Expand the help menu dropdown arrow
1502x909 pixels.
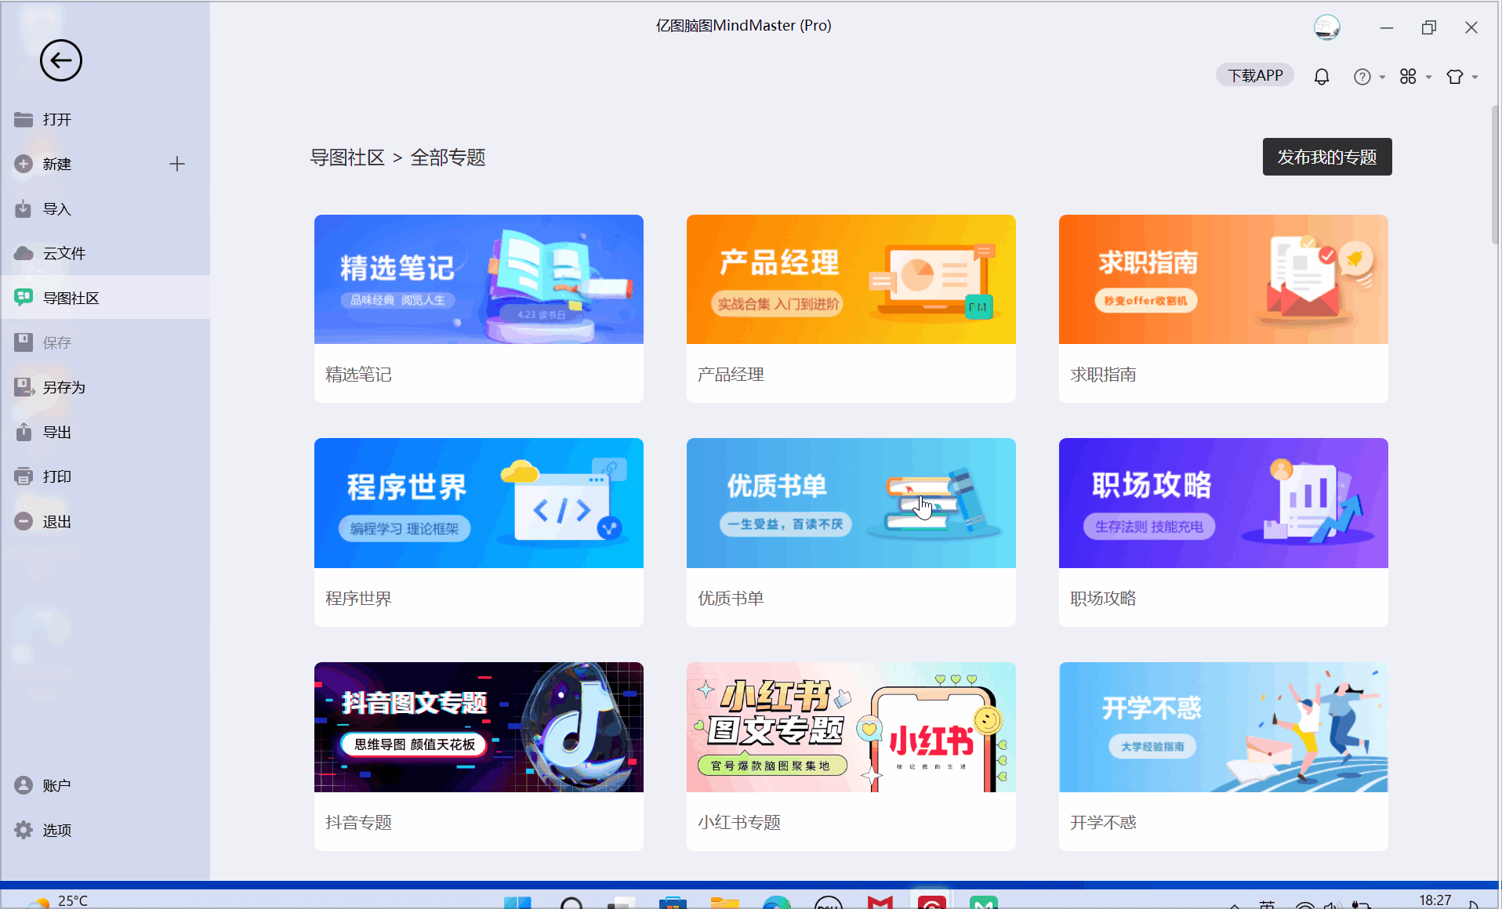click(x=1382, y=77)
